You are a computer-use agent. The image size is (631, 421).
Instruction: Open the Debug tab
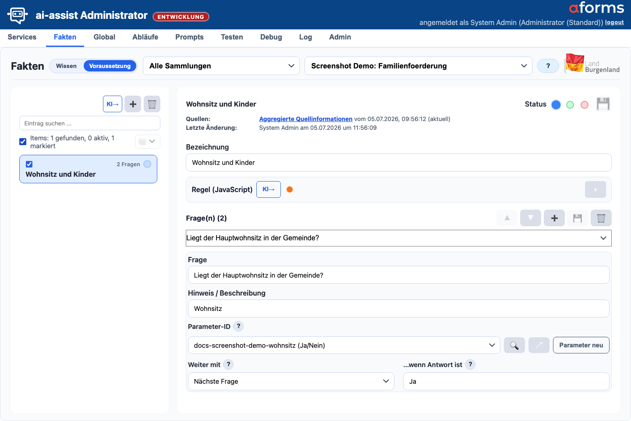pyautogui.click(x=271, y=37)
